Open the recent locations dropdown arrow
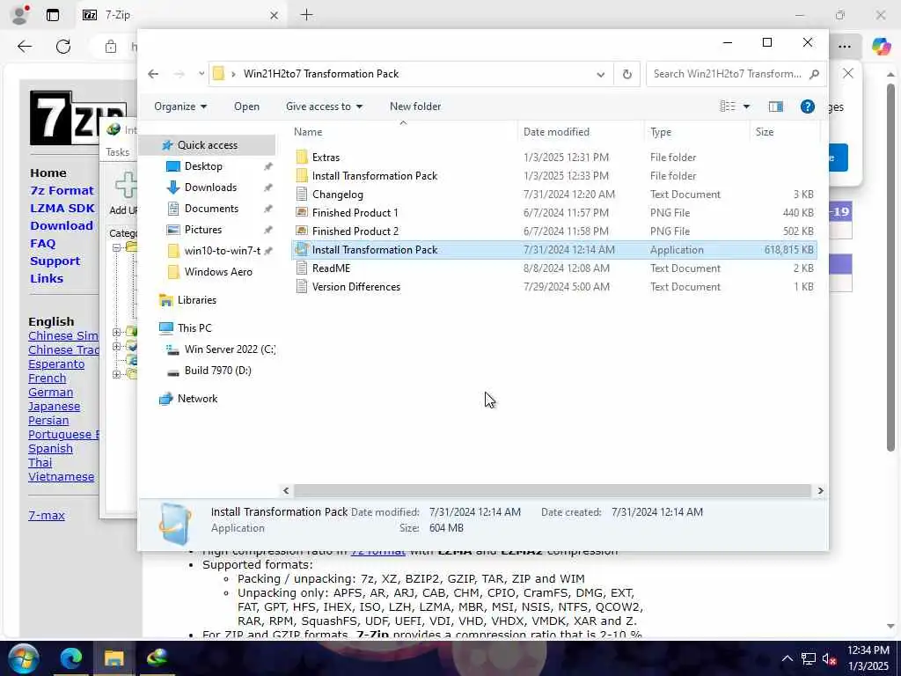The height and width of the screenshot is (676, 901). click(x=201, y=74)
